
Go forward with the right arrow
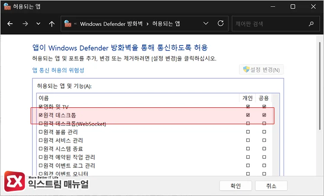click(25, 24)
